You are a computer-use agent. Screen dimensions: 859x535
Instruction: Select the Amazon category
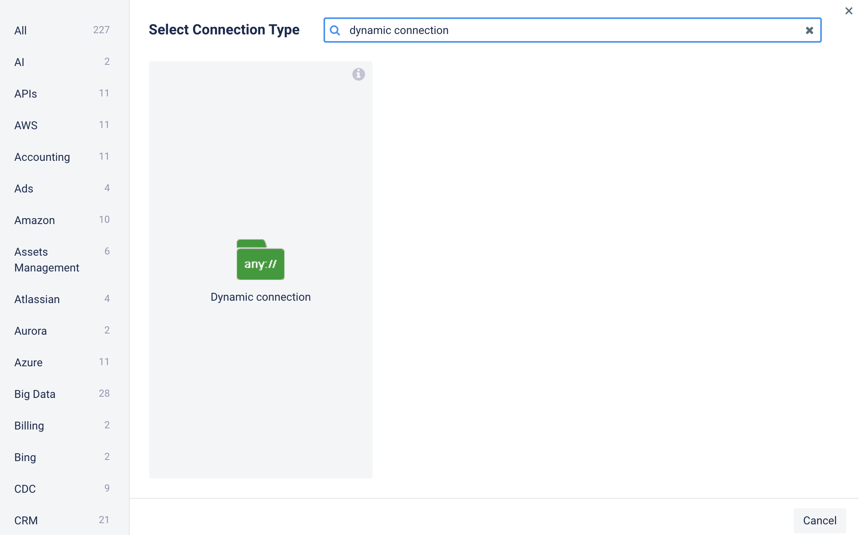(x=62, y=220)
